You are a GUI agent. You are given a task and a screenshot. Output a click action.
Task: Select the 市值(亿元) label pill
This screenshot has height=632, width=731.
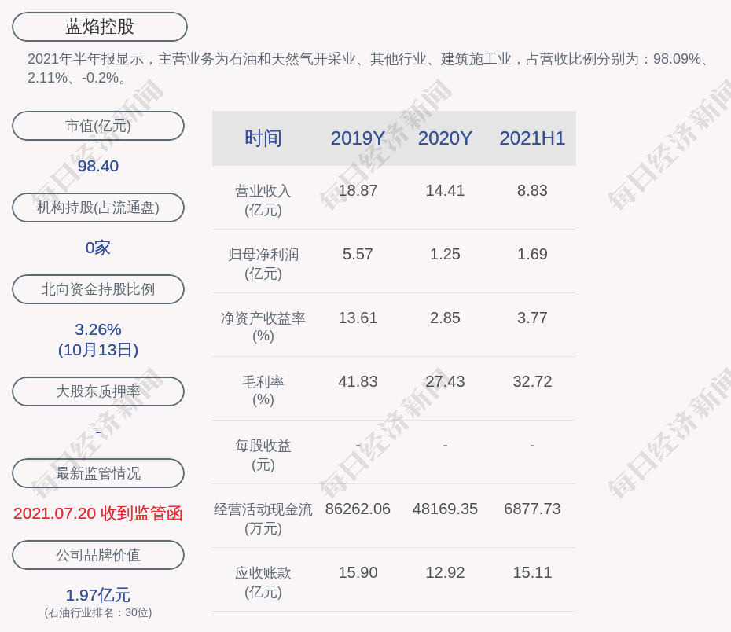tap(98, 126)
